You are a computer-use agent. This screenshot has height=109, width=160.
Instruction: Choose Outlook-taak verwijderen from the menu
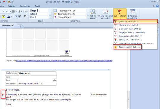coord(135,43)
